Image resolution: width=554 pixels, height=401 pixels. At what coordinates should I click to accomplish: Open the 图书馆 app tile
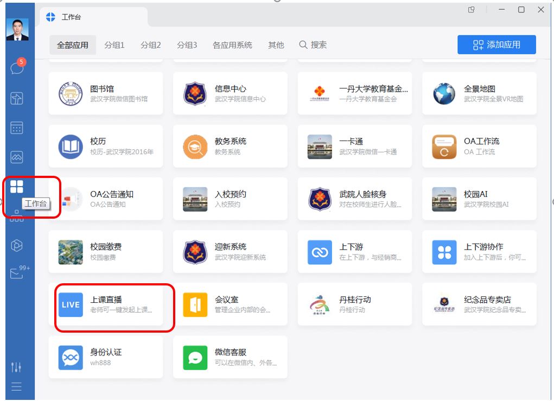(105, 93)
